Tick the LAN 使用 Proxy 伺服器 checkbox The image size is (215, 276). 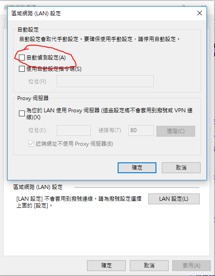22,113
